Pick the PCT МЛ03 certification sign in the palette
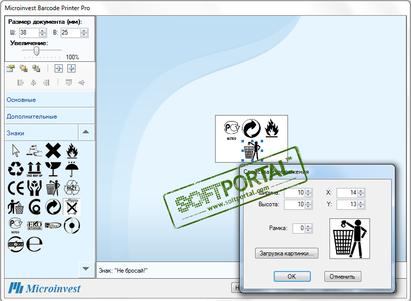 coord(15,225)
